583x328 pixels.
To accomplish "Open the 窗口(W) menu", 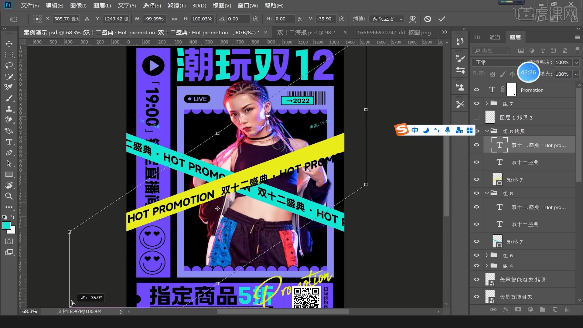I will [x=248, y=5].
